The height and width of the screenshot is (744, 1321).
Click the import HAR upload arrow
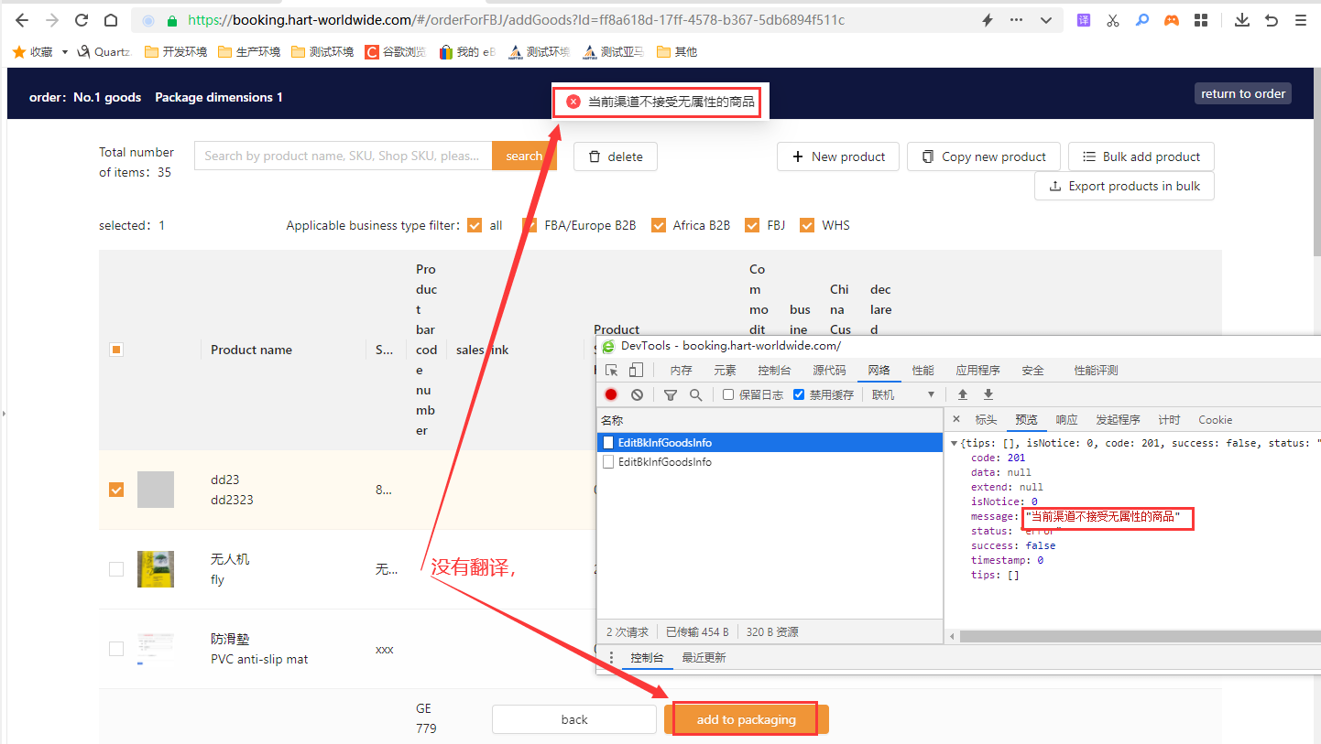tap(963, 394)
